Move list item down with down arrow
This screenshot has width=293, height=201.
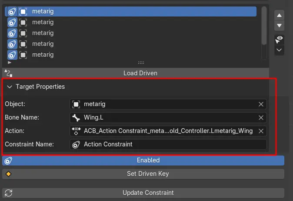tap(280, 25)
